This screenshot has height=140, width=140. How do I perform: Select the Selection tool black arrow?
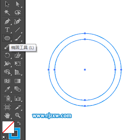[x=7, y=4]
